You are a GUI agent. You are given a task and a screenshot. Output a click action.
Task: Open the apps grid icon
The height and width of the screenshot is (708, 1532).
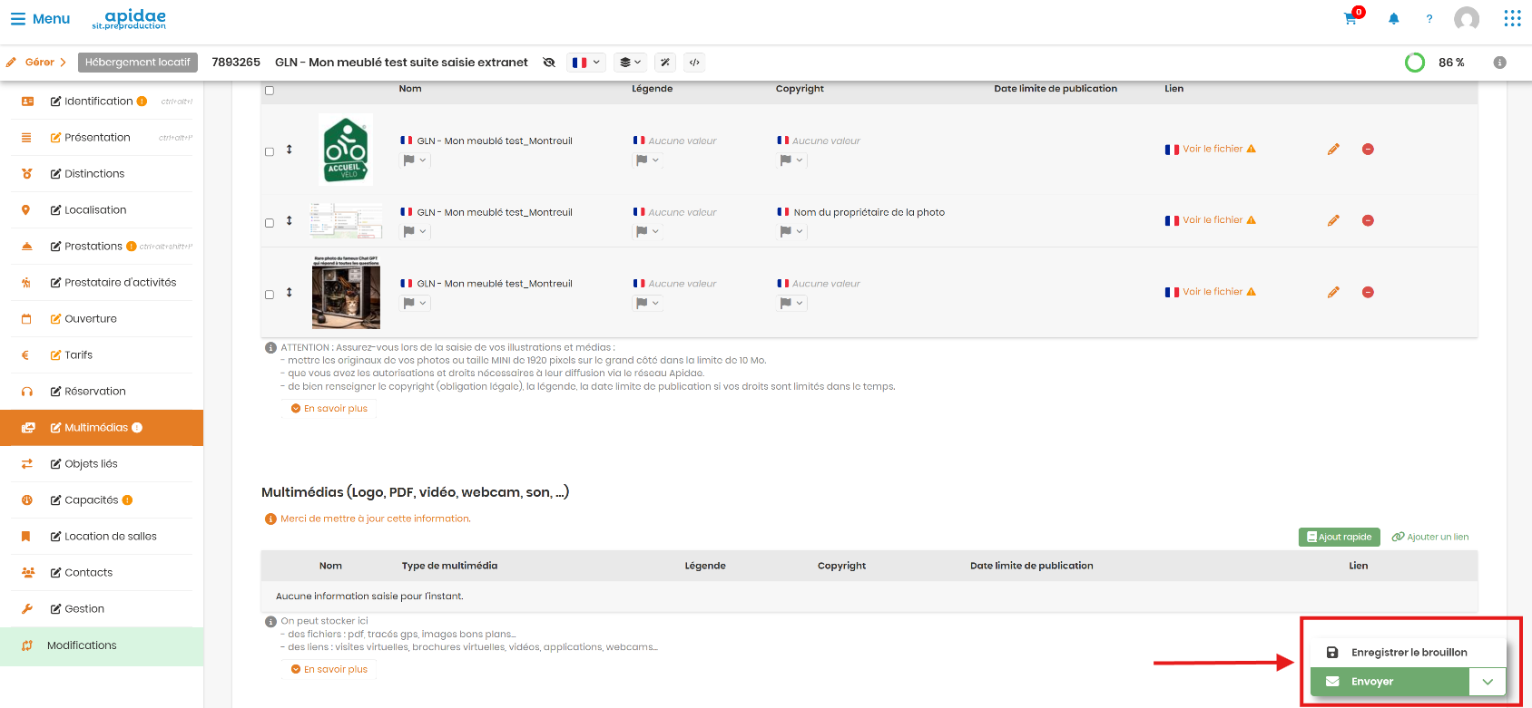tap(1512, 18)
